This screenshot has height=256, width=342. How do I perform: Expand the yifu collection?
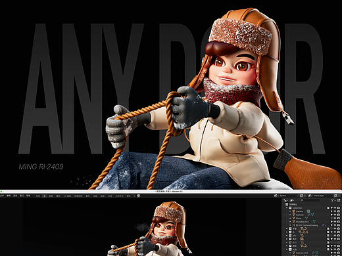[x=287, y=236]
